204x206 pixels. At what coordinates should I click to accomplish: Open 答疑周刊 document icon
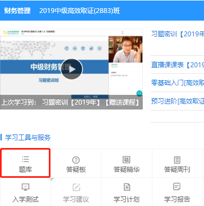177,160
